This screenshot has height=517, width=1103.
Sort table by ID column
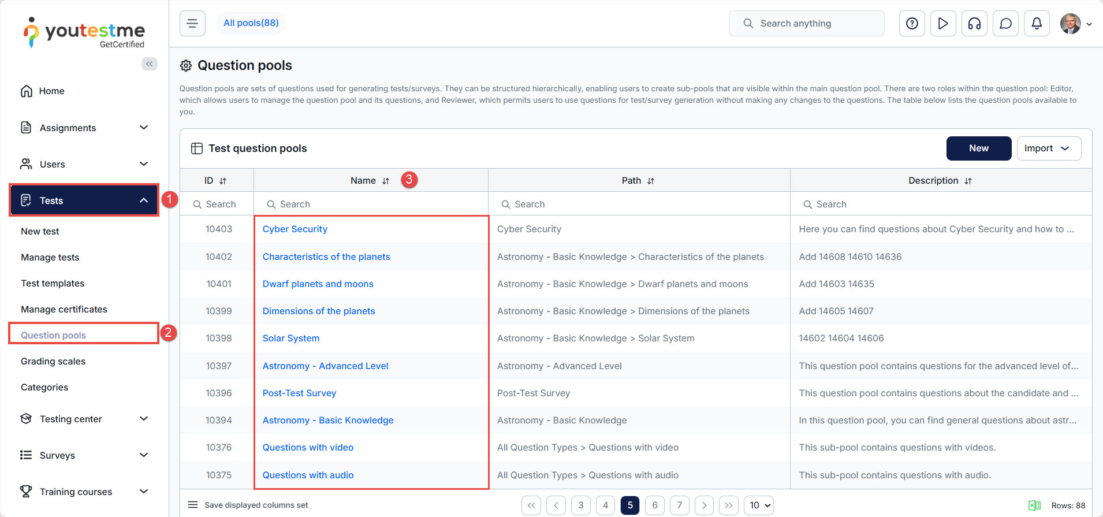pos(223,181)
